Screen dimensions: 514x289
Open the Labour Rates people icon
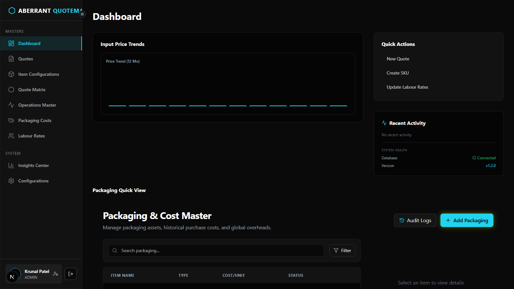[x=12, y=136]
